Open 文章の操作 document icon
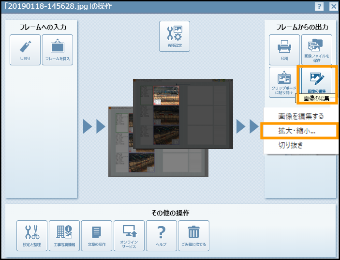This screenshot has height=260, width=340. coord(97,236)
